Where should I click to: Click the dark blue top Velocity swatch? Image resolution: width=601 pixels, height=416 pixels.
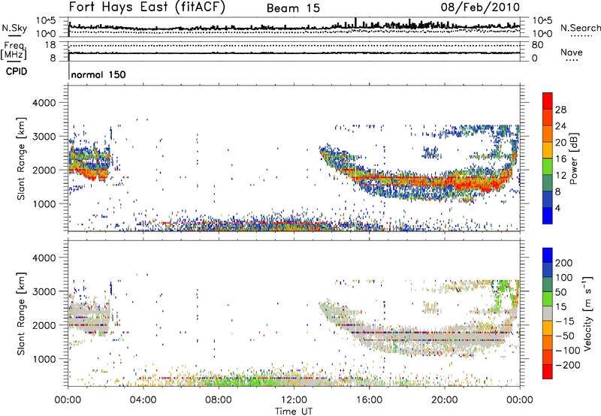coord(548,255)
